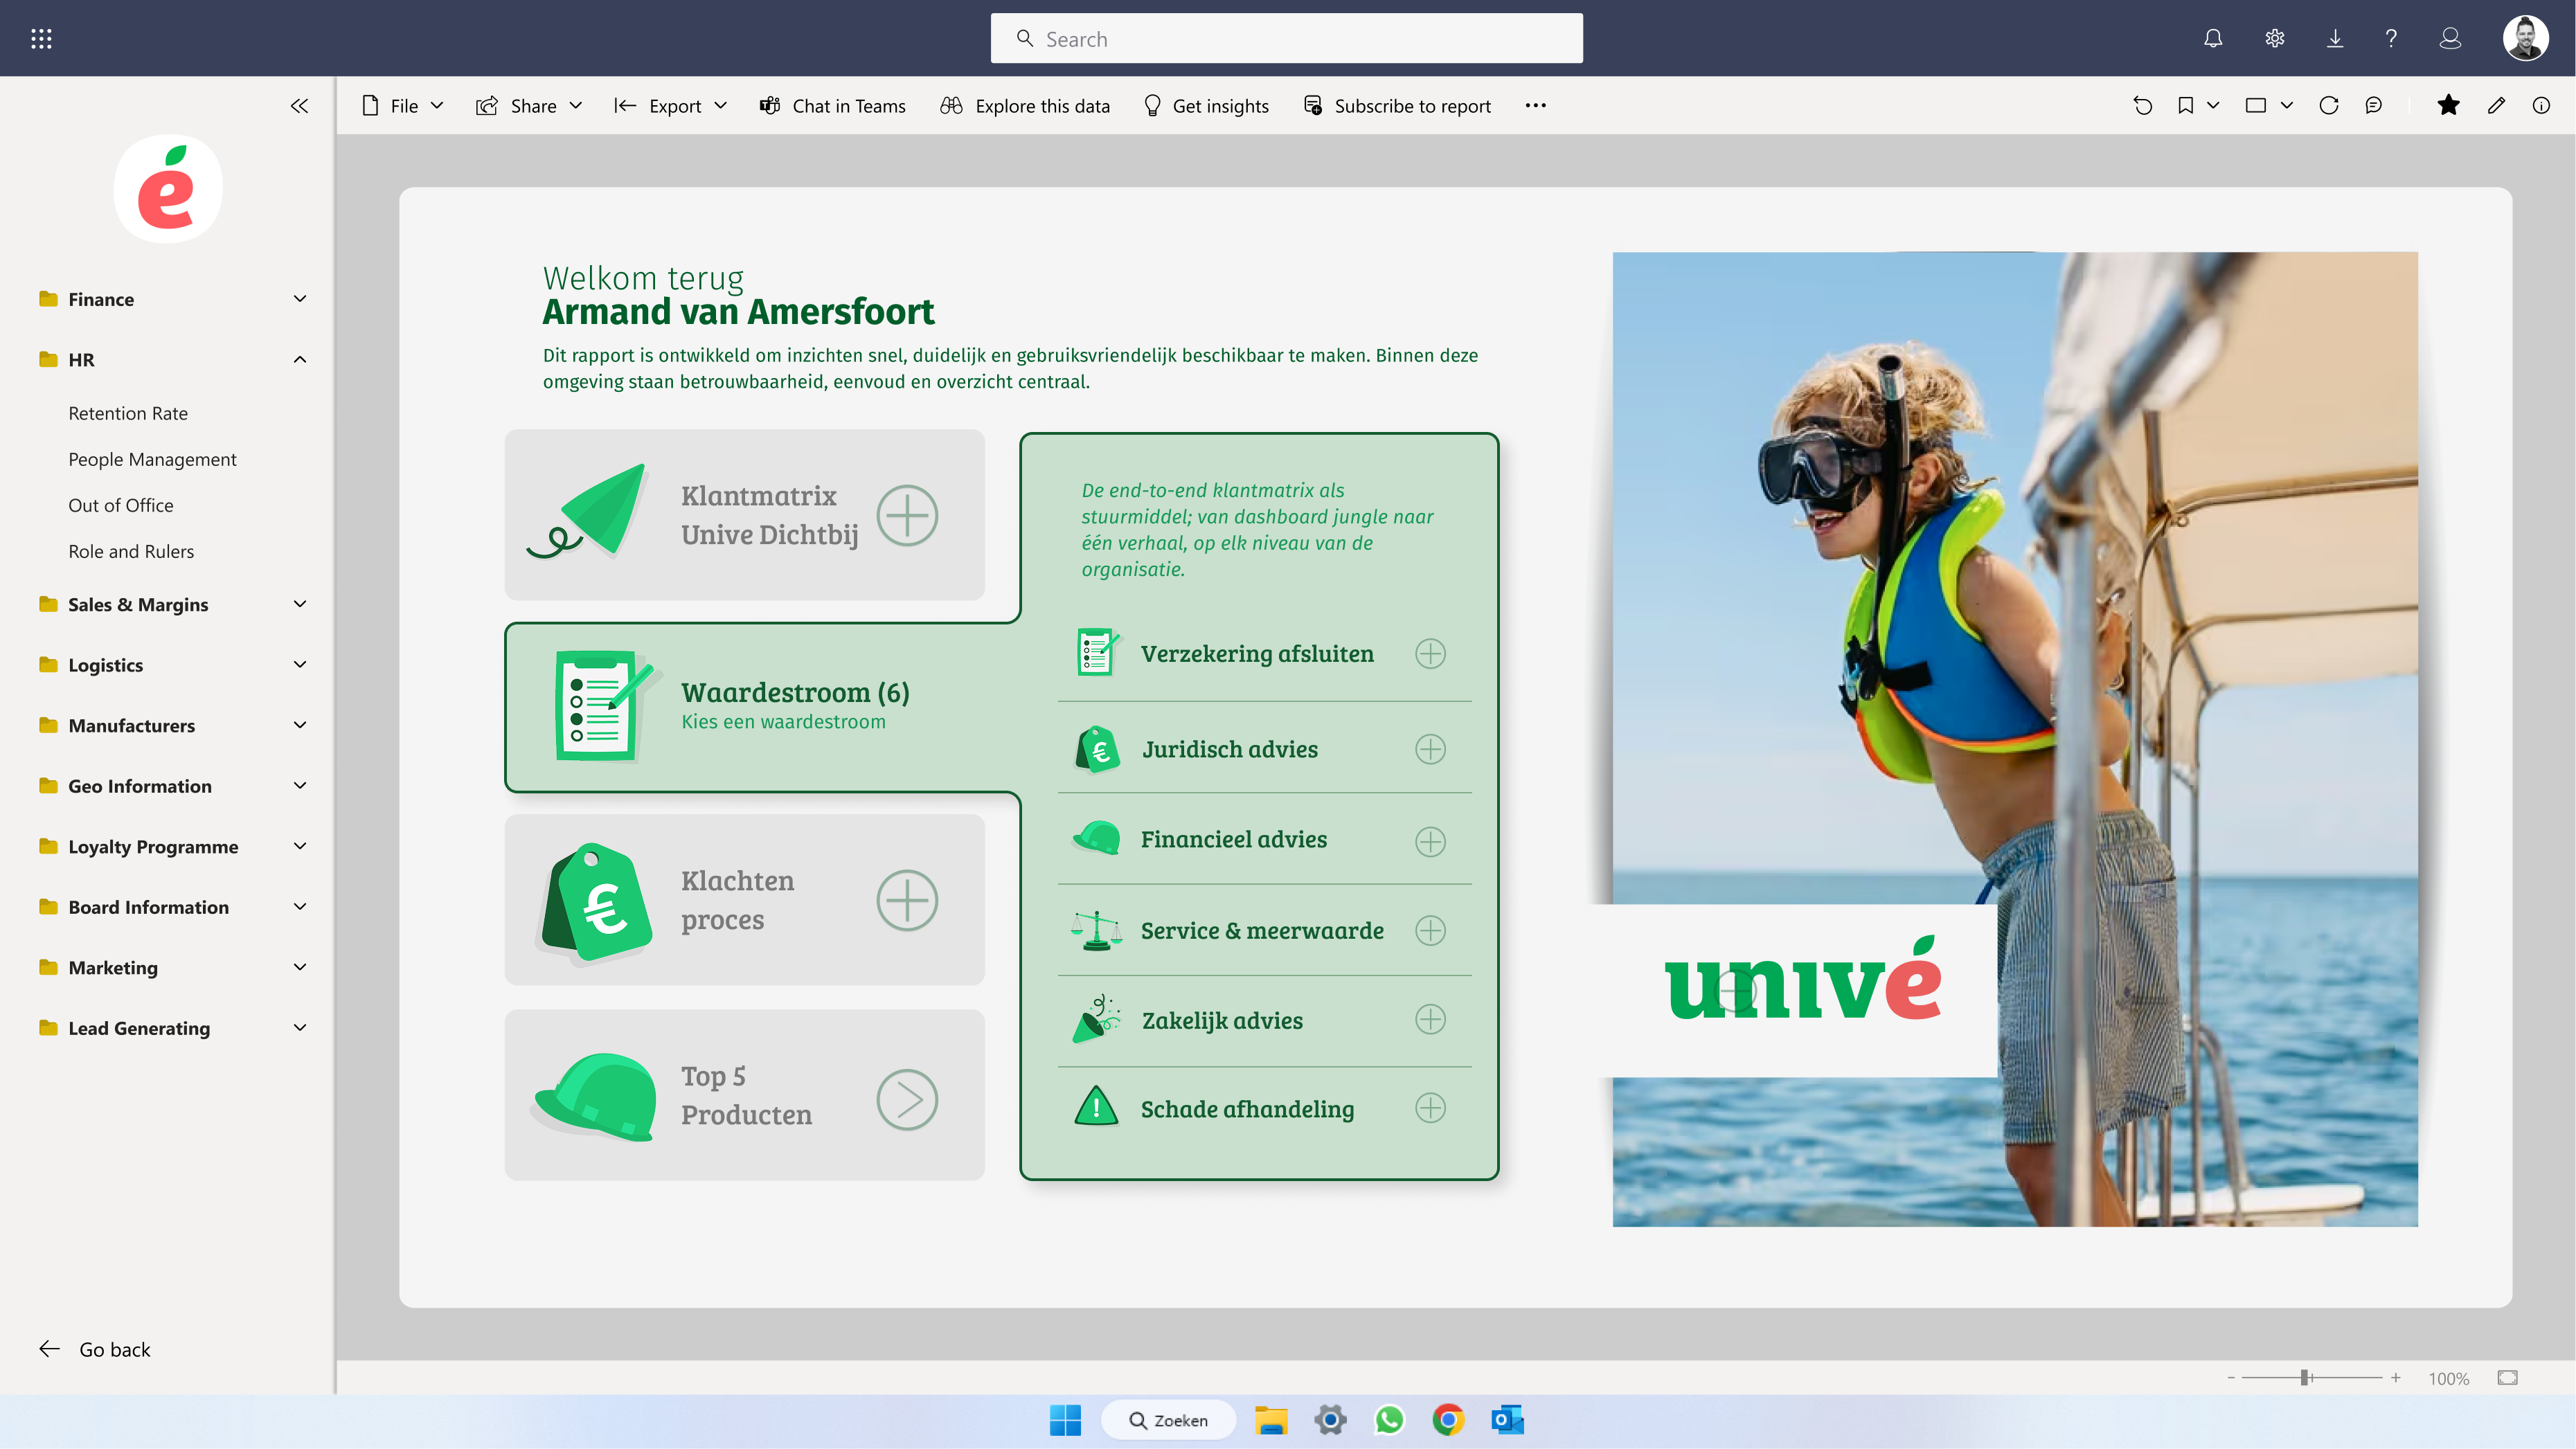2576x1449 pixels.
Task: Collapse the HR folder
Action: 172,359
